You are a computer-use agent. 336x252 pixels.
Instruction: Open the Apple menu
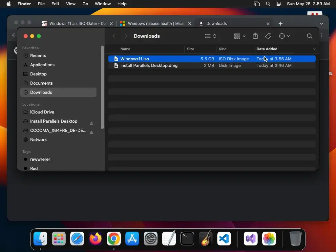(9, 4)
